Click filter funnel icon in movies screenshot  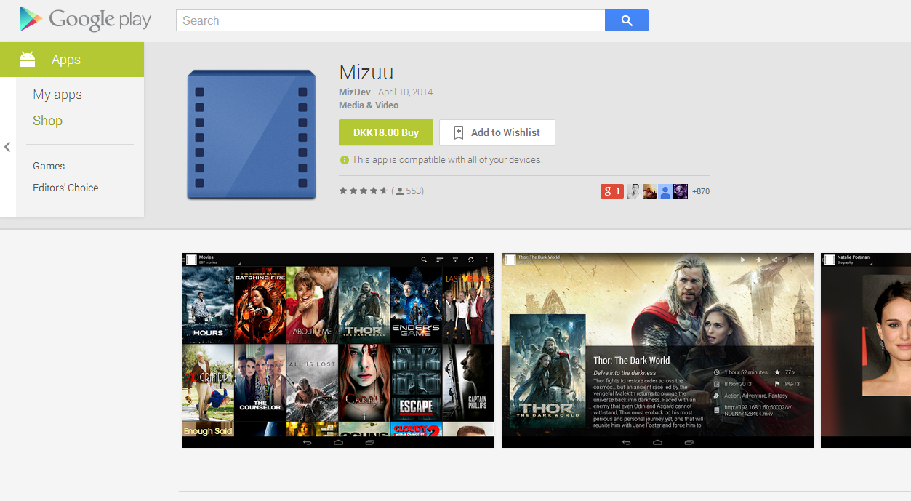[x=455, y=260]
